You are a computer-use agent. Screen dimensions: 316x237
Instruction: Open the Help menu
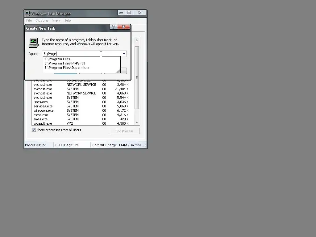(x=67, y=20)
